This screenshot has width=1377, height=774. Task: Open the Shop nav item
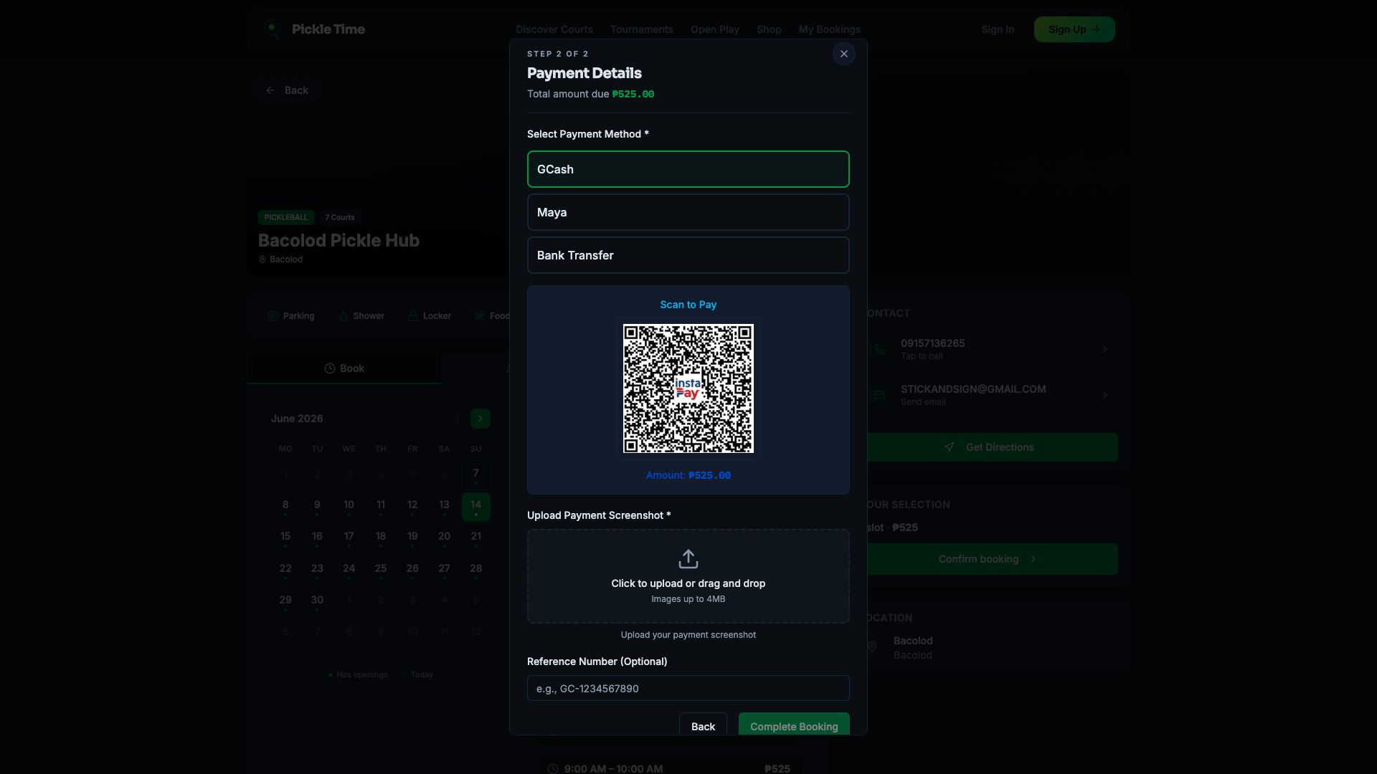click(769, 29)
